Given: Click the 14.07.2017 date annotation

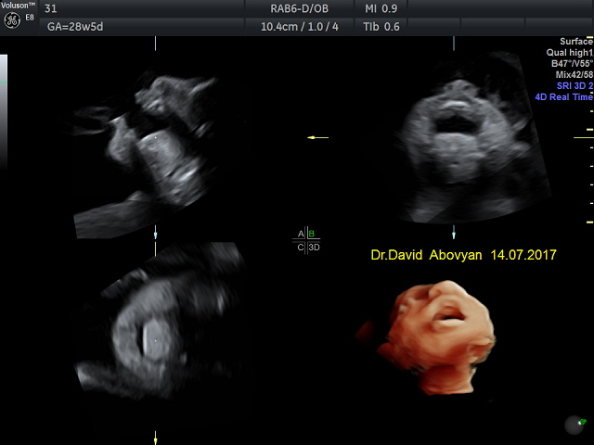Looking at the screenshot, I should [523, 255].
